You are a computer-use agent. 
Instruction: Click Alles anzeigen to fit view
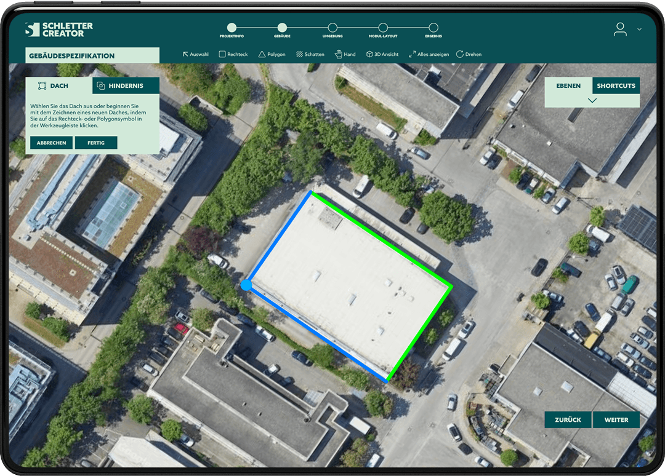click(x=429, y=54)
